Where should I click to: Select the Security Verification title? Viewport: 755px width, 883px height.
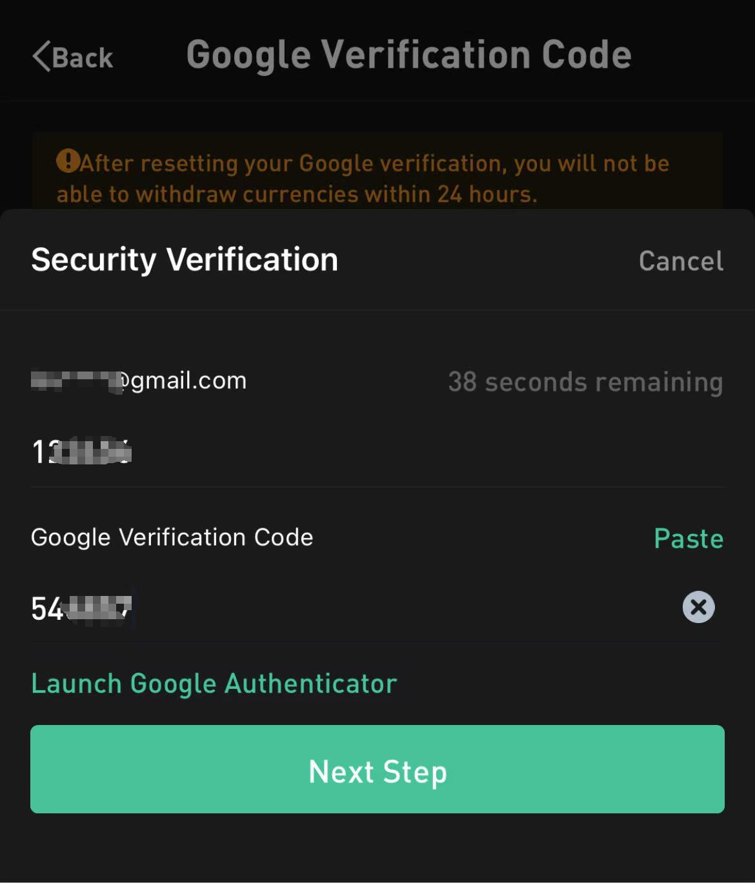tap(184, 260)
